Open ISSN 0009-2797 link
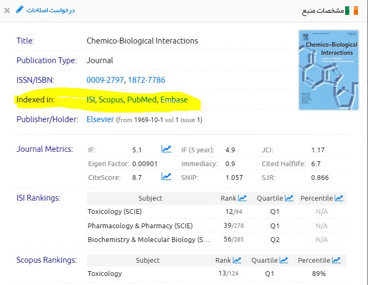368x285 pixels. (105, 80)
